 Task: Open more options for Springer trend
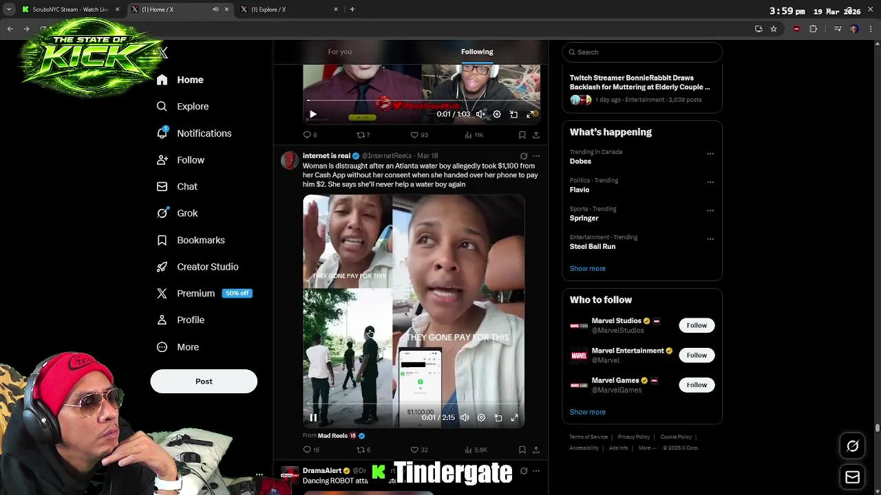click(710, 210)
